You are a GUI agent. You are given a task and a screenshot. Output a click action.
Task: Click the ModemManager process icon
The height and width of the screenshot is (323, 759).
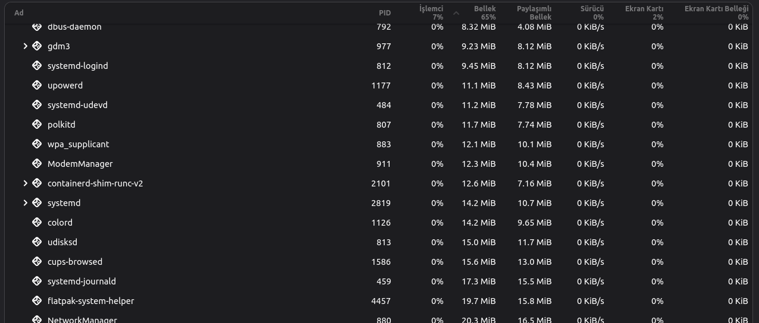click(37, 164)
